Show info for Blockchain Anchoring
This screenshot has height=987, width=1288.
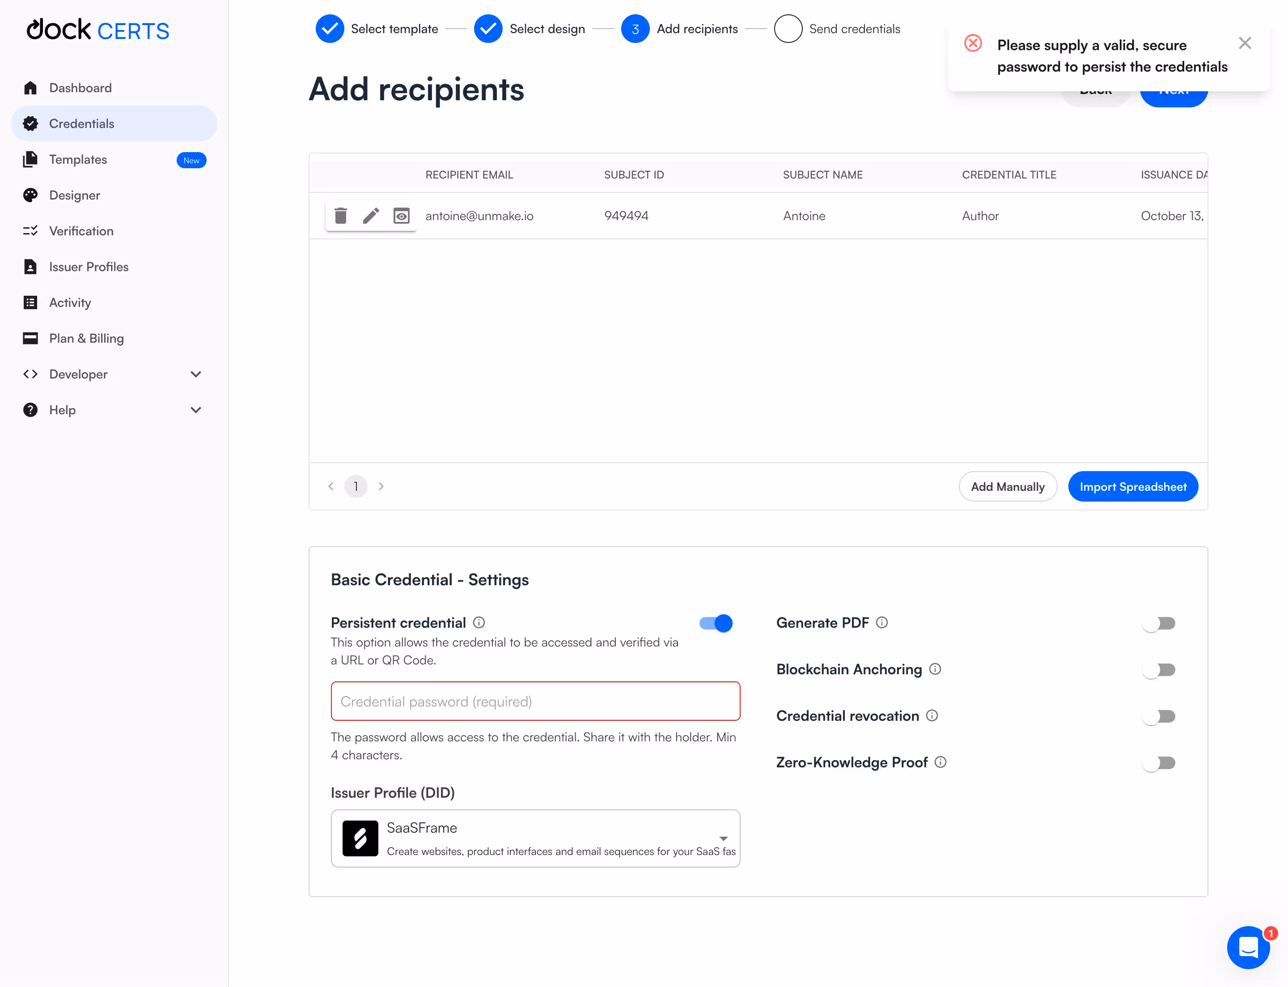(x=935, y=669)
